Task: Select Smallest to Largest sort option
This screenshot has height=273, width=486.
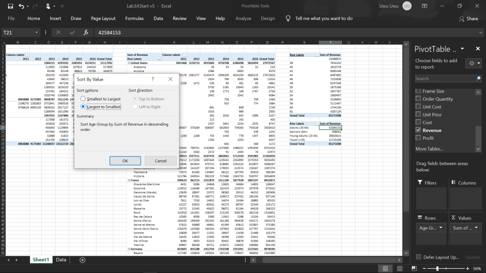Action: coord(84,99)
